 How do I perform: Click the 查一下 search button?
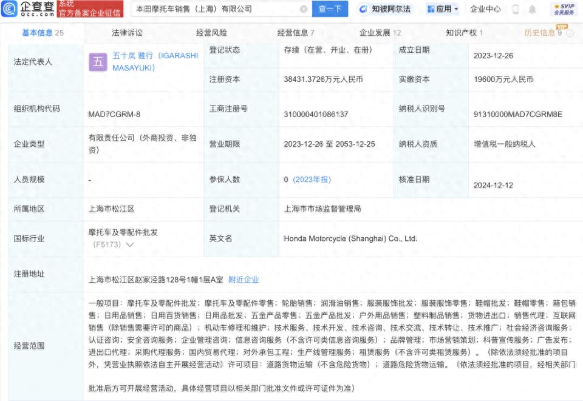[330, 9]
